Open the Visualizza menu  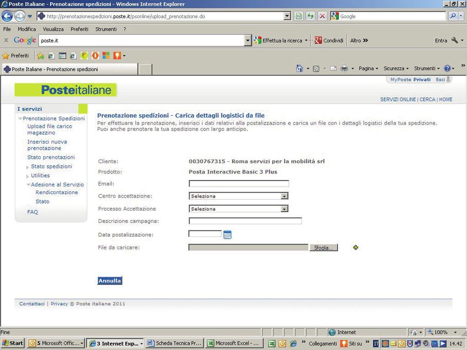pyautogui.click(x=53, y=29)
